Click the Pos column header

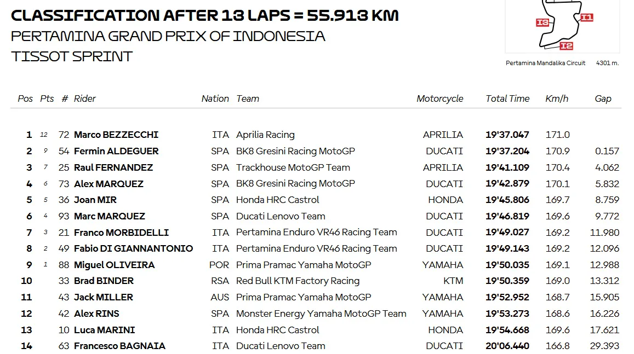pyautogui.click(x=25, y=98)
